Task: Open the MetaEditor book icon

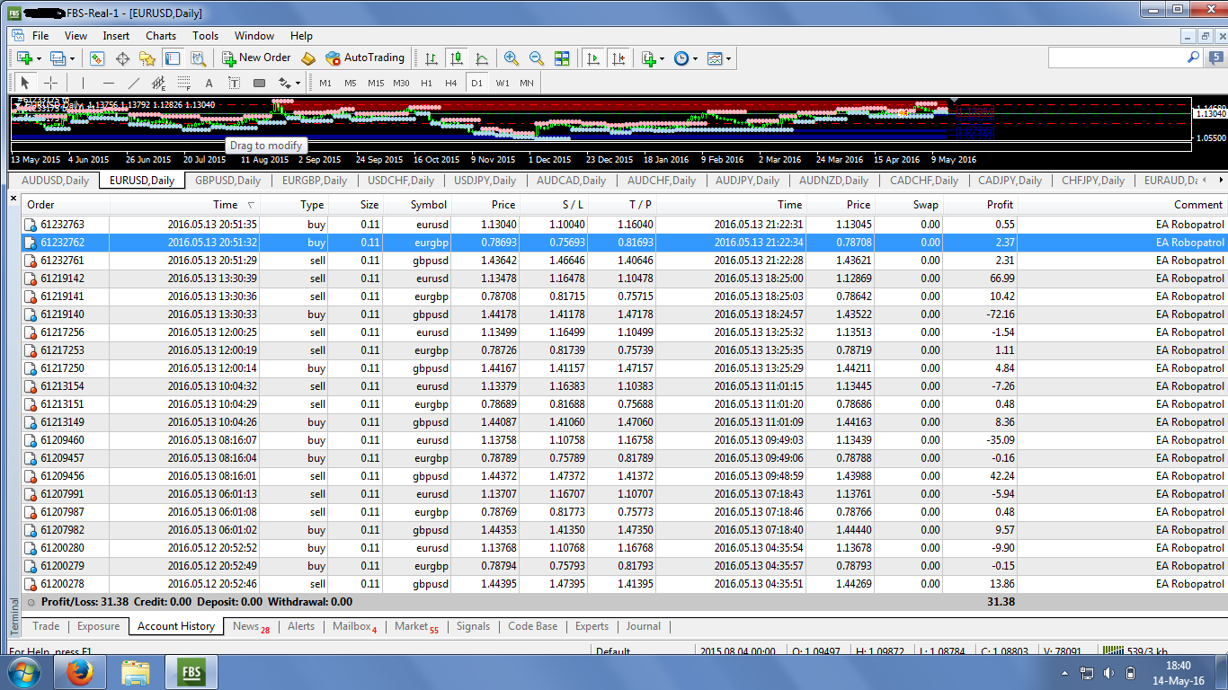Action: pos(308,58)
